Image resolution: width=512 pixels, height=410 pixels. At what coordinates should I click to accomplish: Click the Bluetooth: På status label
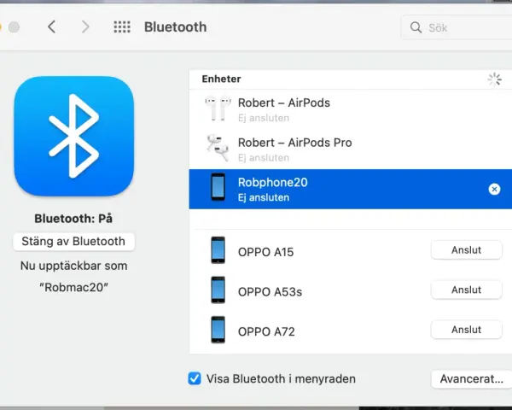[x=73, y=219]
